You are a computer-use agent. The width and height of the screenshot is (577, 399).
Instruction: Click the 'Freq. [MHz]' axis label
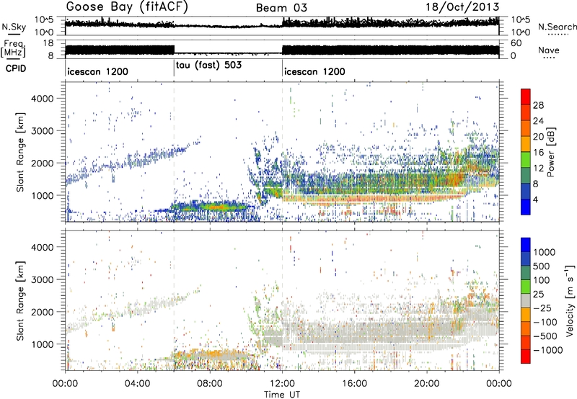[13, 48]
